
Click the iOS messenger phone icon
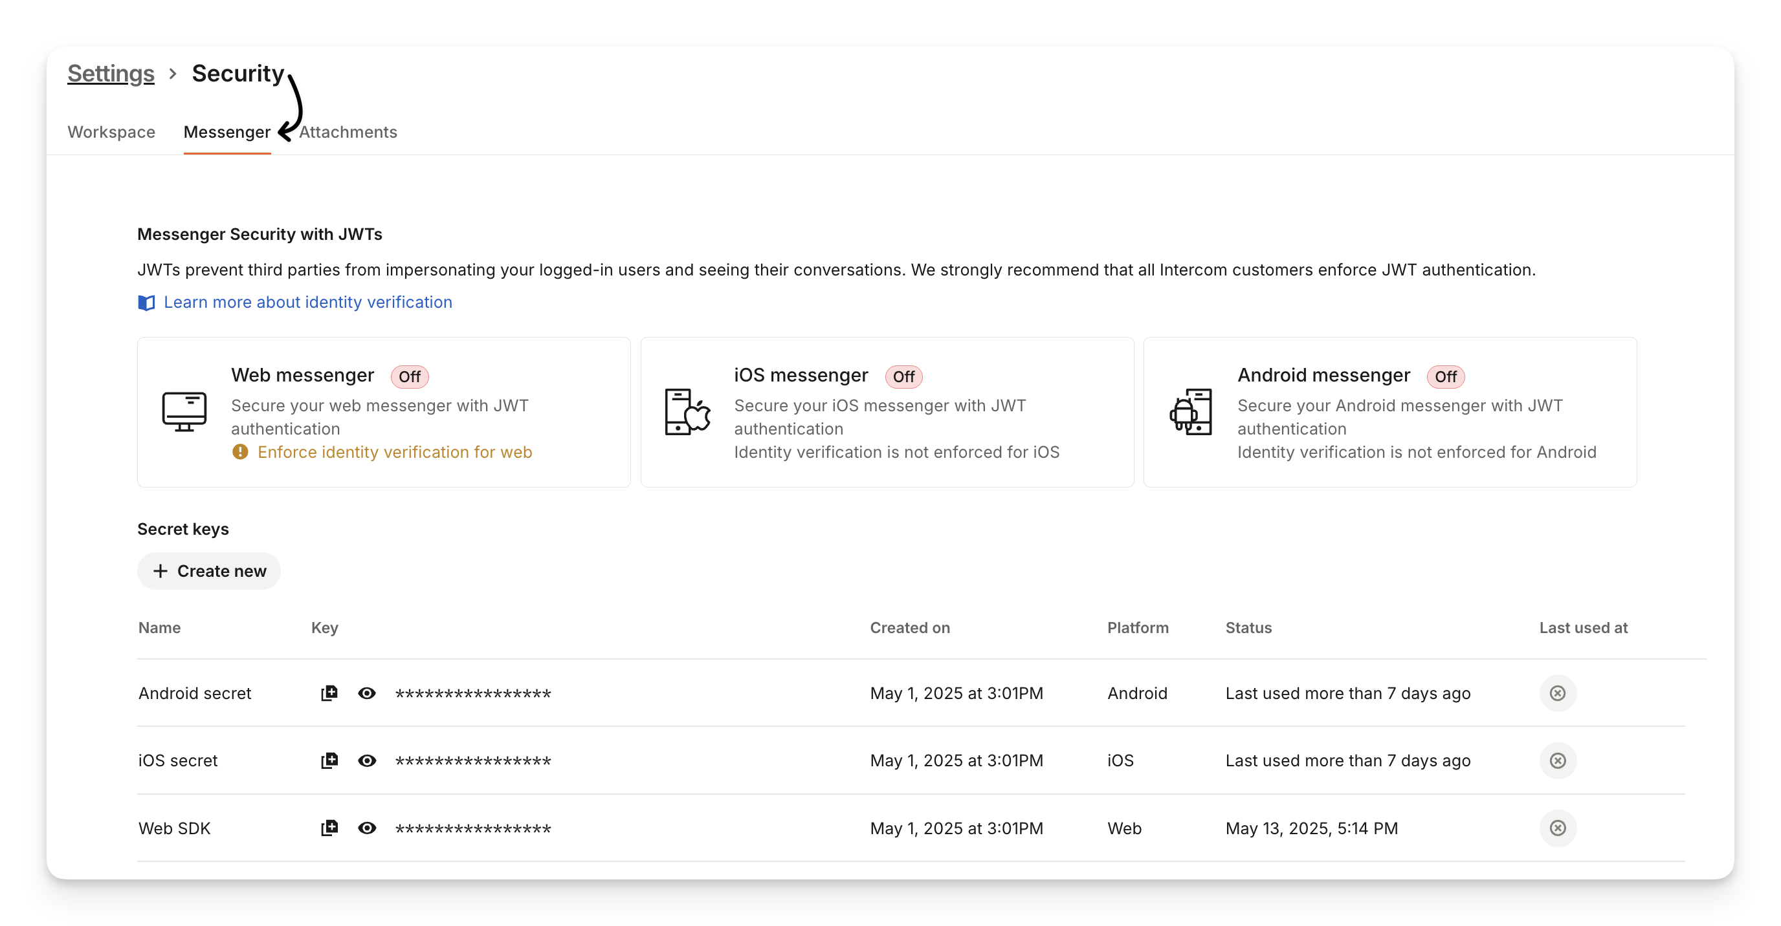[687, 412]
